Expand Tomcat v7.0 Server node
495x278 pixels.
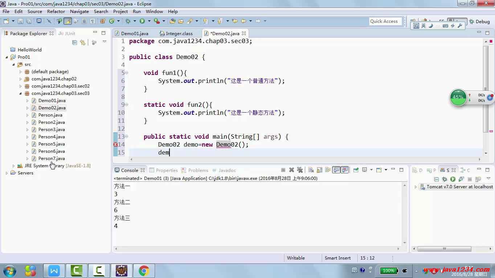pos(416,187)
